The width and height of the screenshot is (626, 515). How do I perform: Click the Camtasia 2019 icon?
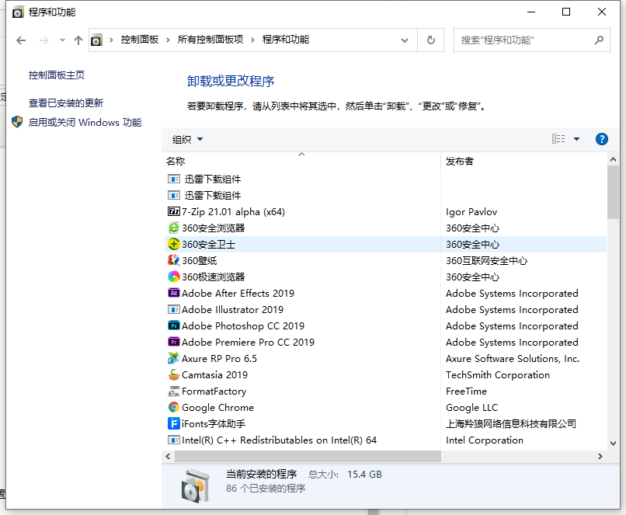174,375
